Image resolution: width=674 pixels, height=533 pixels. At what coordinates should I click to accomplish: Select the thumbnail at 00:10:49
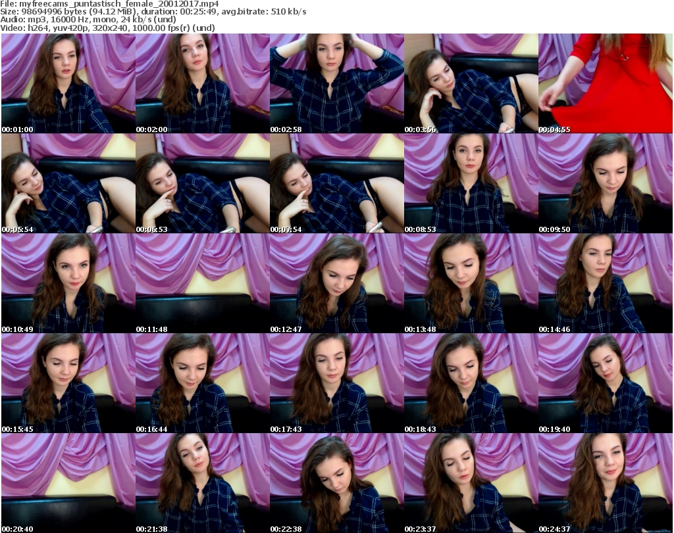pos(68,283)
